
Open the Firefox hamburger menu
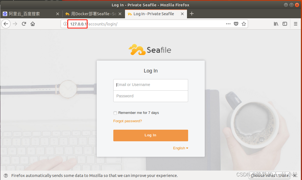[x=295, y=24]
